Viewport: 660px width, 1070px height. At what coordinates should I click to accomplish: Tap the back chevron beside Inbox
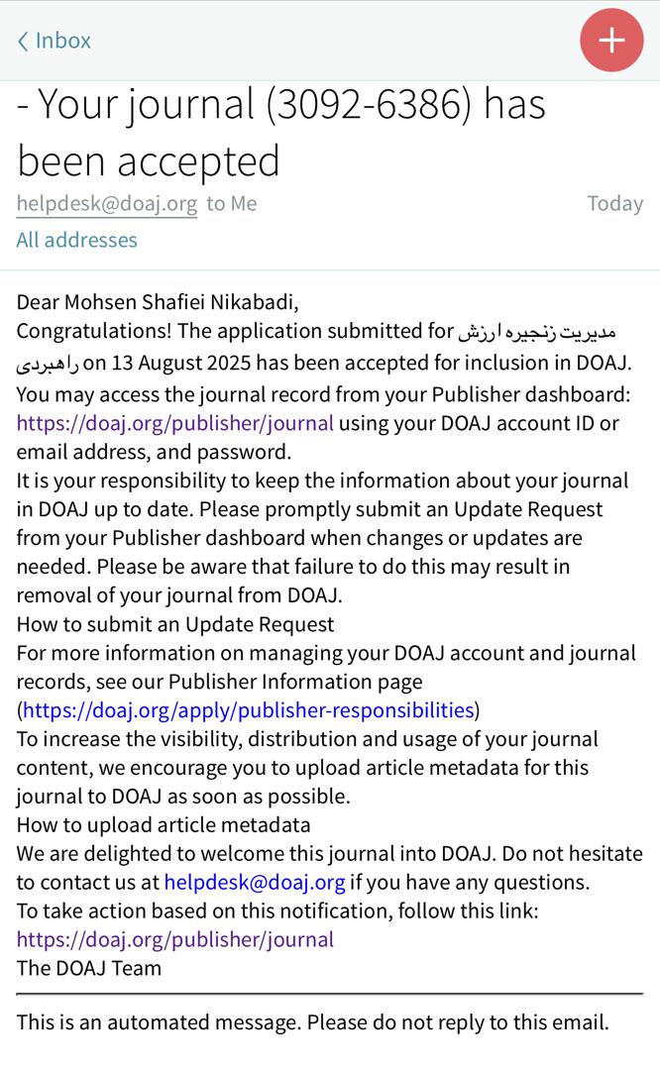coord(23,42)
